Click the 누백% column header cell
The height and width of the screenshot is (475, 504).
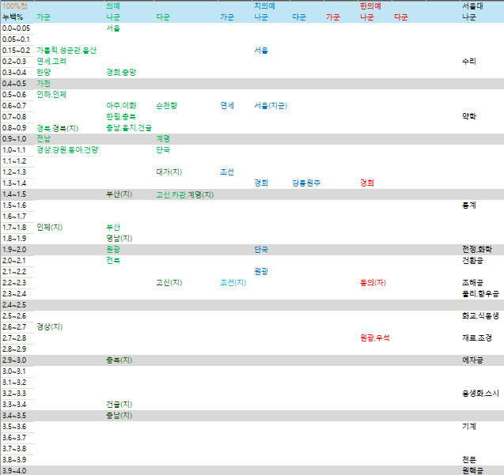click(x=13, y=17)
